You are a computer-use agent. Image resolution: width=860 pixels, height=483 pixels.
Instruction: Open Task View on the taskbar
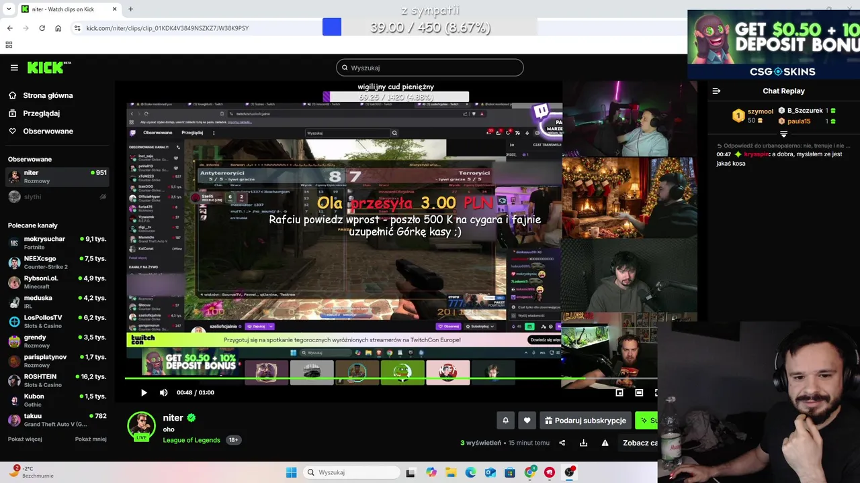click(x=411, y=472)
